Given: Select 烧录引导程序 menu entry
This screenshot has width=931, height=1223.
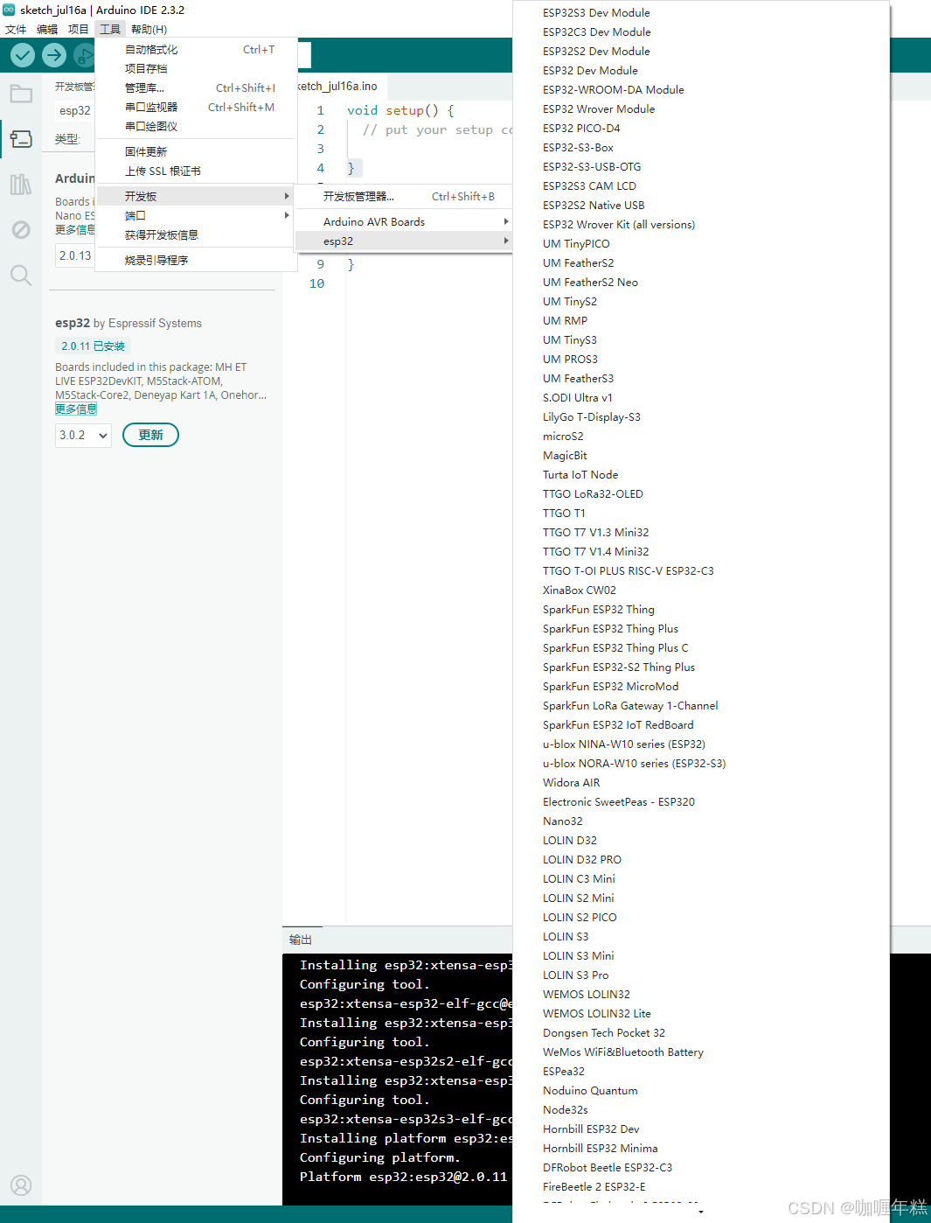Looking at the screenshot, I should pos(194,261).
